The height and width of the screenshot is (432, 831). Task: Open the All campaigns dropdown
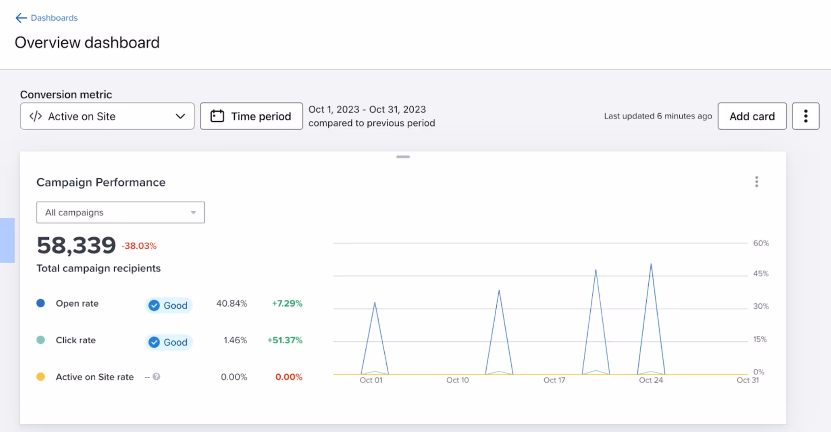(120, 212)
